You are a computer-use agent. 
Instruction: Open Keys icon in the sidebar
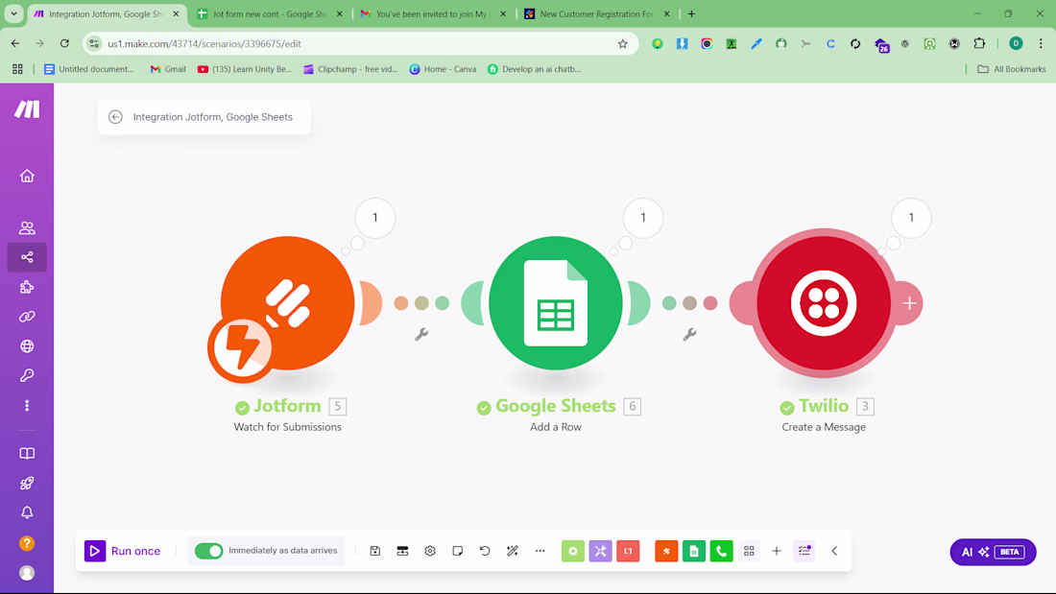(27, 376)
